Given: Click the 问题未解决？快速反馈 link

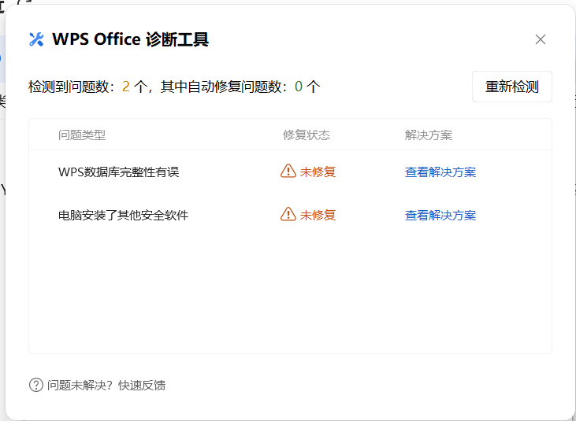Looking at the screenshot, I should point(106,386).
